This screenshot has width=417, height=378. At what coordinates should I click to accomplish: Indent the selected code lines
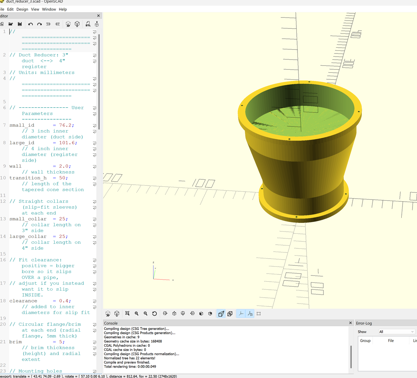58,24
